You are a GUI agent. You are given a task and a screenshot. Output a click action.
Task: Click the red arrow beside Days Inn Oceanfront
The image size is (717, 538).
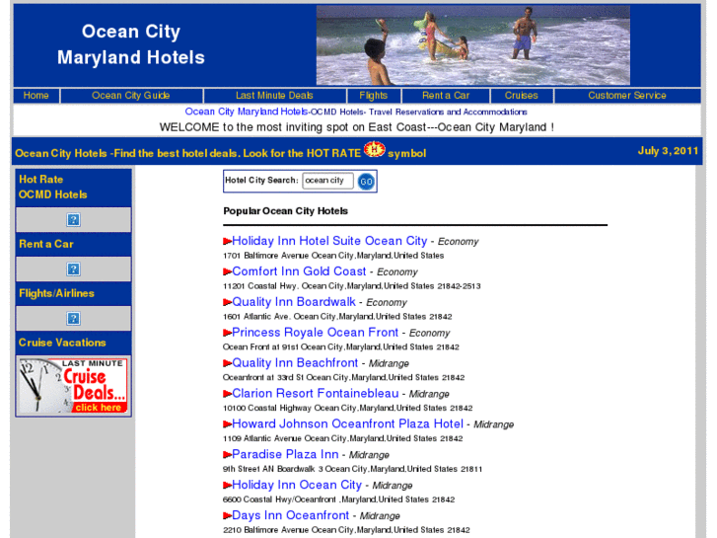pos(227,515)
